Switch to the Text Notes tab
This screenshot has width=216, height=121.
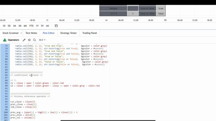coord(31,33)
